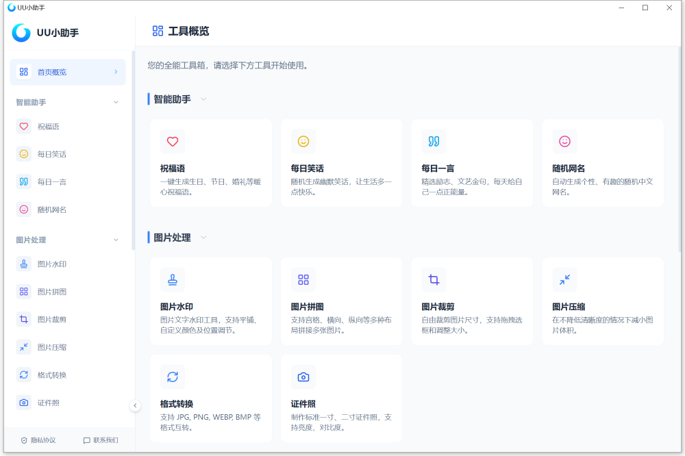Collapse the sidebar with arrow handle

pos(135,405)
